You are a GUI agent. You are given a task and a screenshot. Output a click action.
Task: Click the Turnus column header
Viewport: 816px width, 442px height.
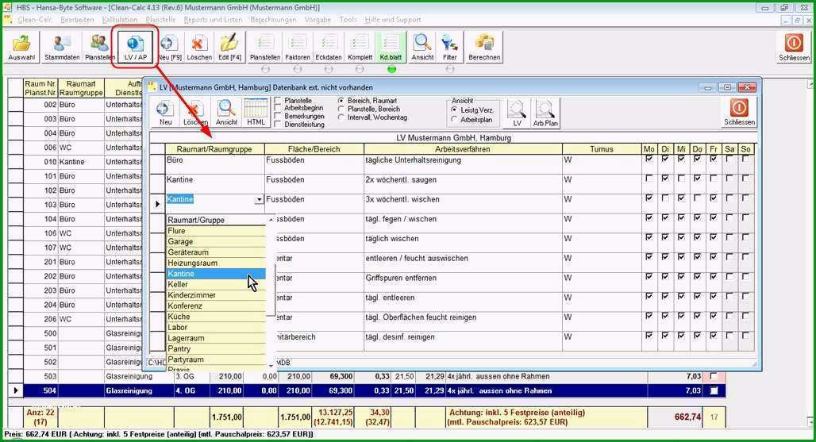click(x=602, y=149)
